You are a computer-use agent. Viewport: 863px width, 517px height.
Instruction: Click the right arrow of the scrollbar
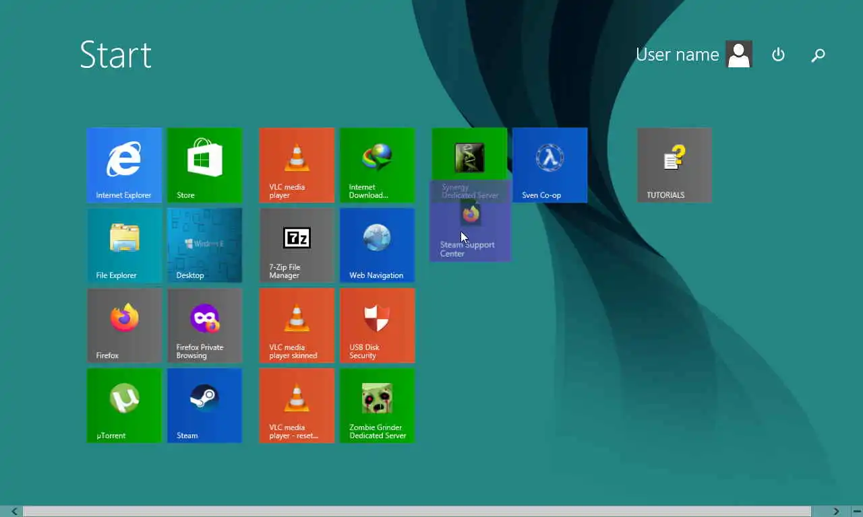point(836,512)
